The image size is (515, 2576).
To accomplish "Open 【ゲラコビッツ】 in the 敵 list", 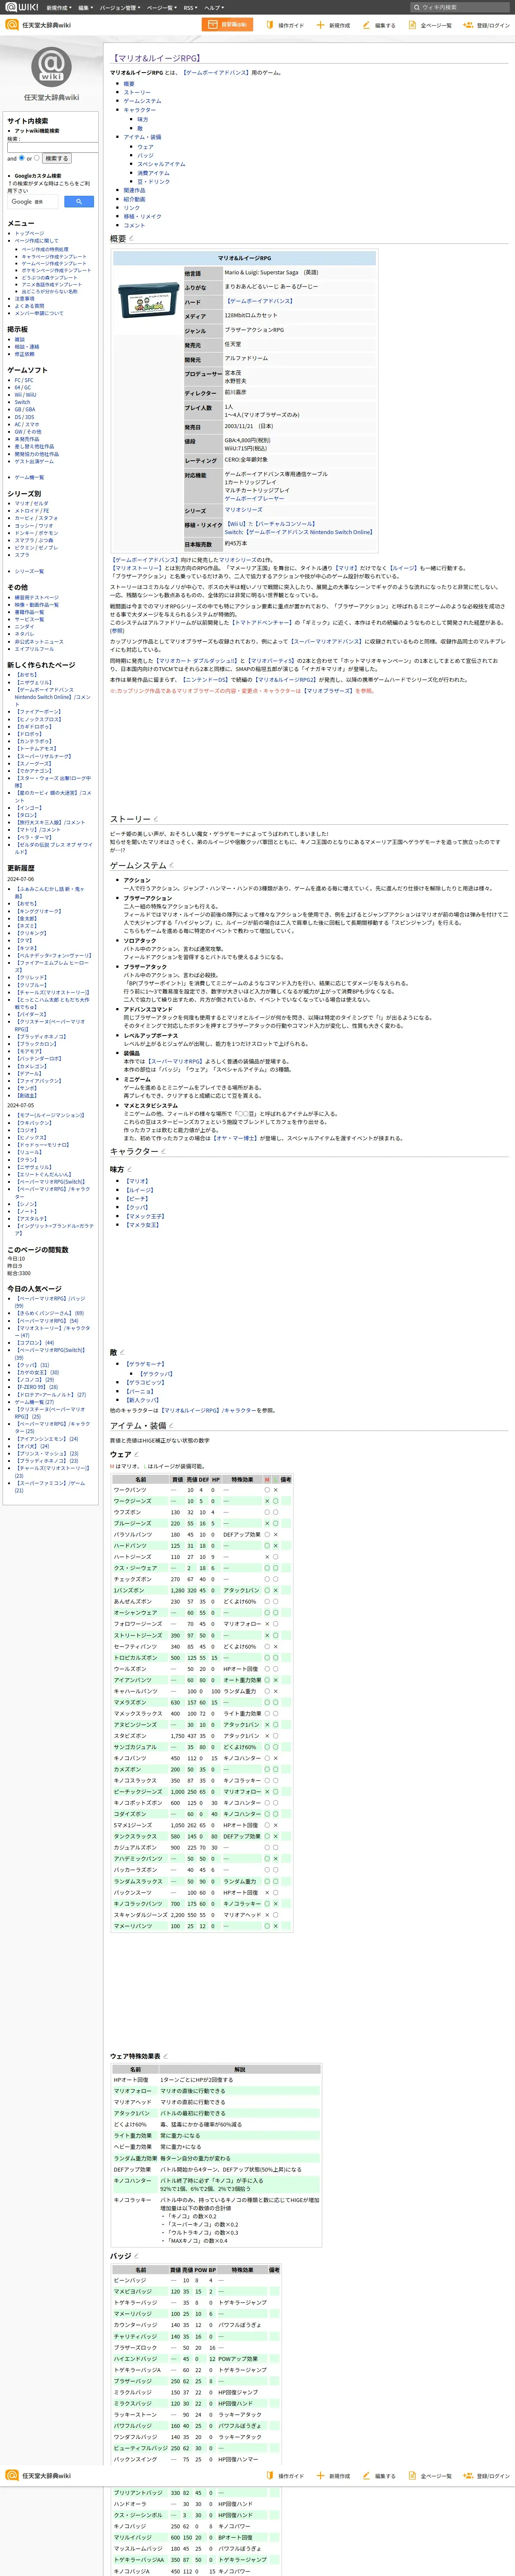I will tap(145, 1382).
